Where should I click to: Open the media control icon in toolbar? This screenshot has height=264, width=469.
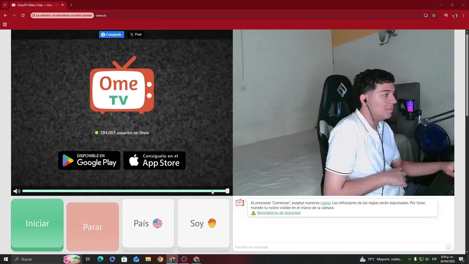point(446,15)
